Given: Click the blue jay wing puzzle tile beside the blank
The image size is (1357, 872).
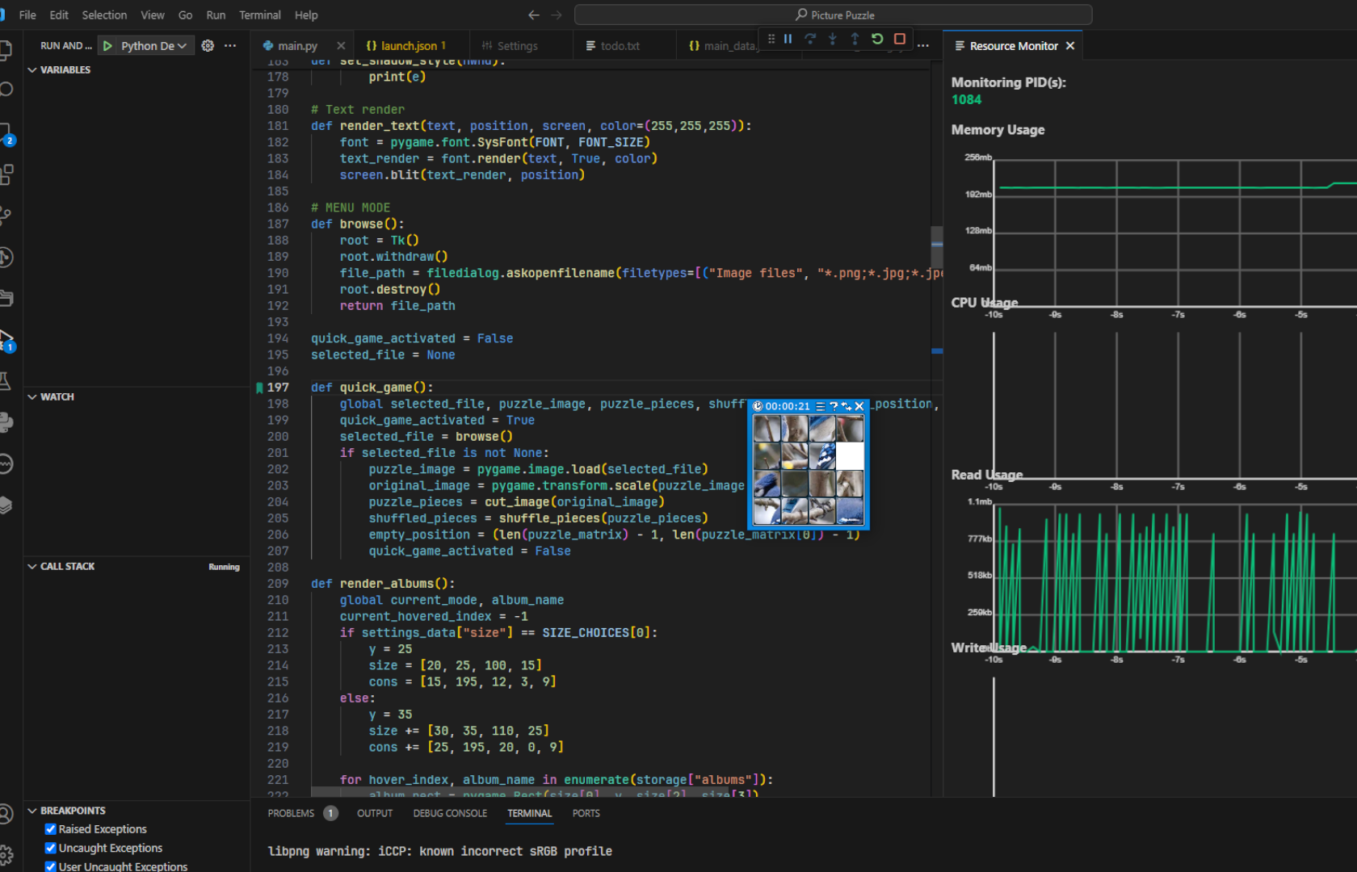Looking at the screenshot, I should point(821,456).
